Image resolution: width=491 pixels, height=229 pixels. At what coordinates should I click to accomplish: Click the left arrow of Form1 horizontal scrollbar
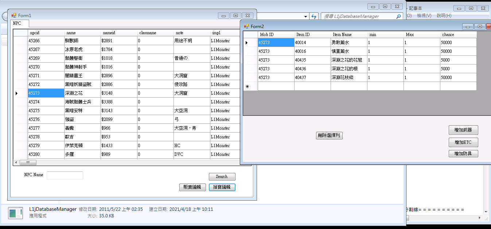[x=16, y=162]
